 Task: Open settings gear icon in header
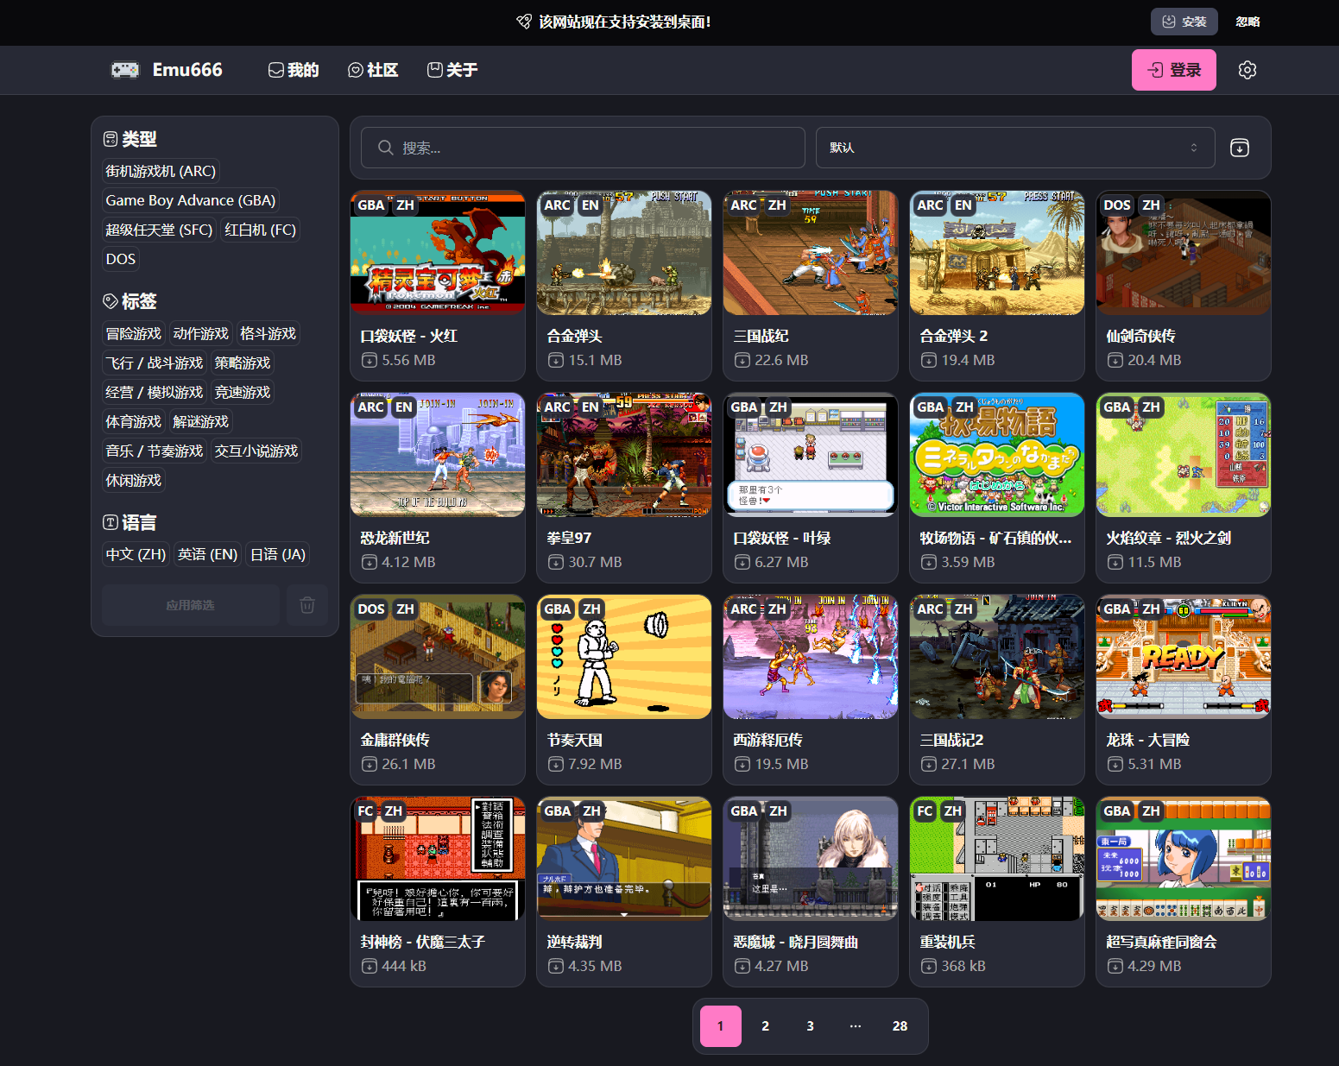1247,70
